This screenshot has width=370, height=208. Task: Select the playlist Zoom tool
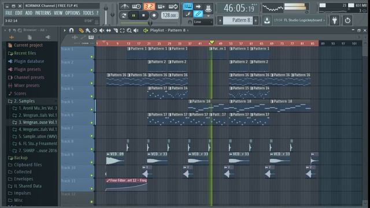point(129,31)
